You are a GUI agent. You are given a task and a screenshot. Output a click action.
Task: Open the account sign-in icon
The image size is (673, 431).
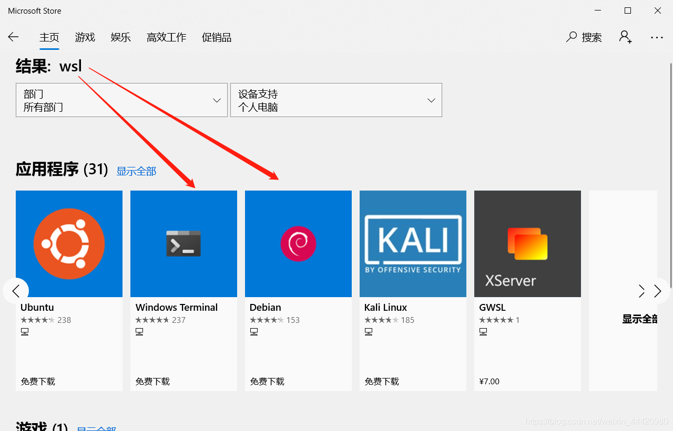625,37
